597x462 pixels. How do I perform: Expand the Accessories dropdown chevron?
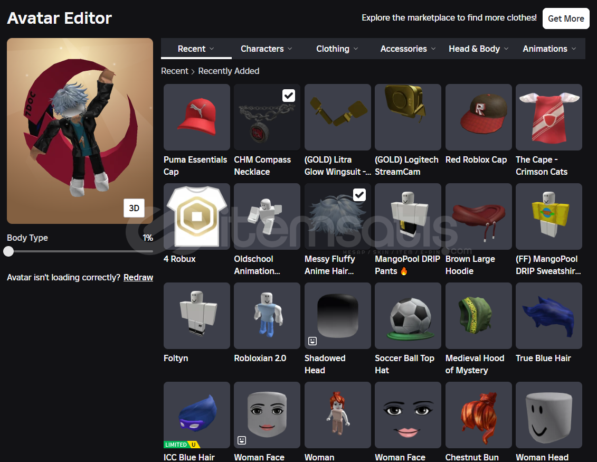(433, 49)
